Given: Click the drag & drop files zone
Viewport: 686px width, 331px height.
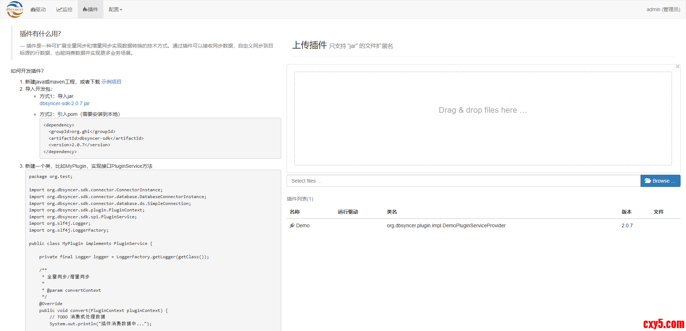Looking at the screenshot, I should pyautogui.click(x=483, y=118).
